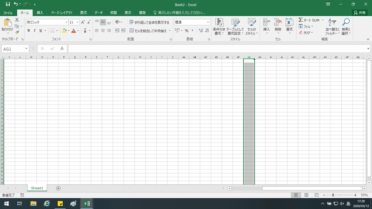Open the Name Box dropdown arrow

click(26, 49)
